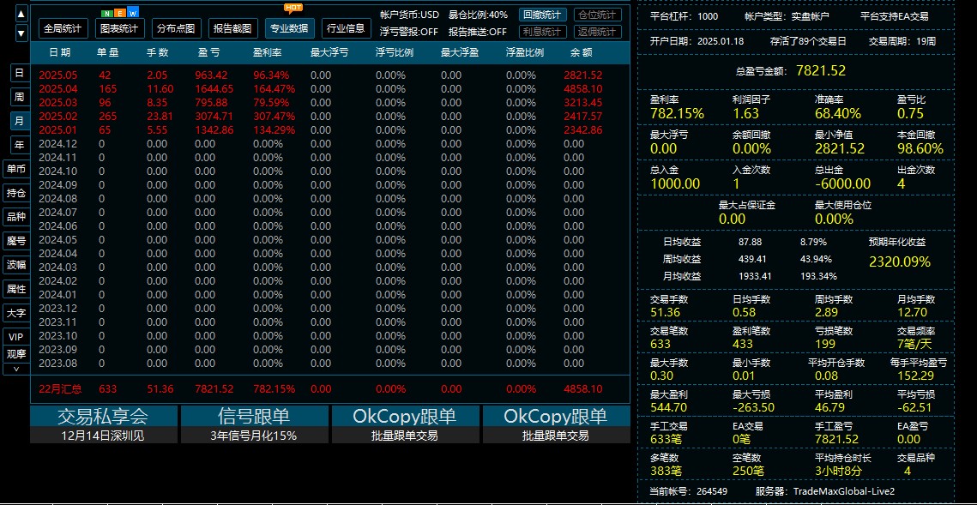Open the 品种 sidebar view
977x505 pixels.
click(16, 217)
